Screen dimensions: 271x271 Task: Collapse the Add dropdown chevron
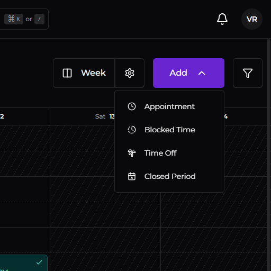click(x=202, y=73)
